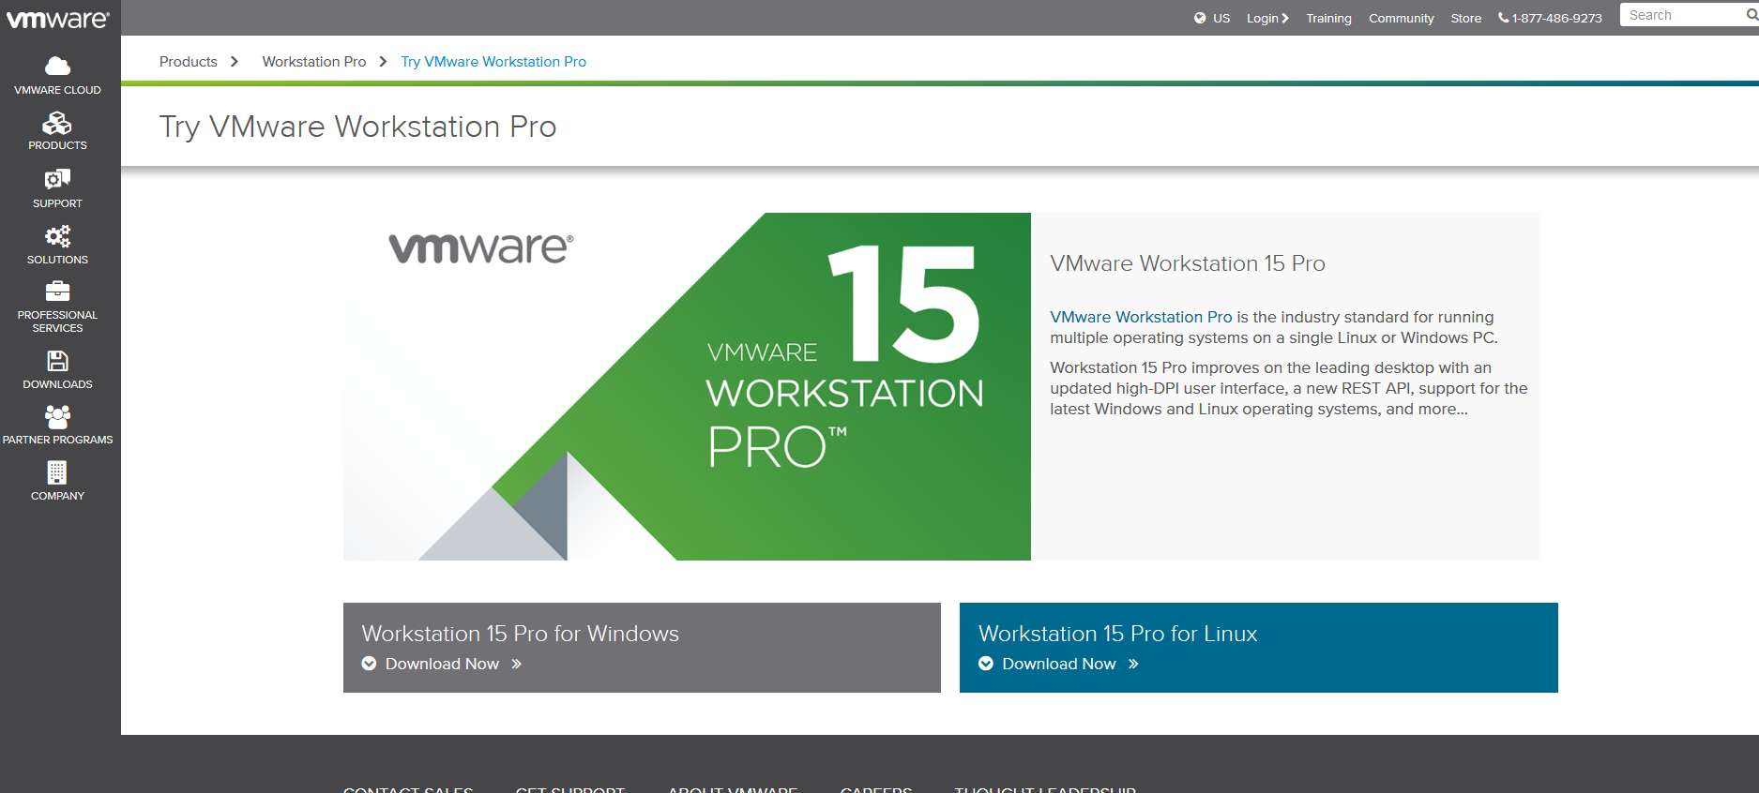Download Now for Workstation 15 Pro Windows

tap(442, 664)
